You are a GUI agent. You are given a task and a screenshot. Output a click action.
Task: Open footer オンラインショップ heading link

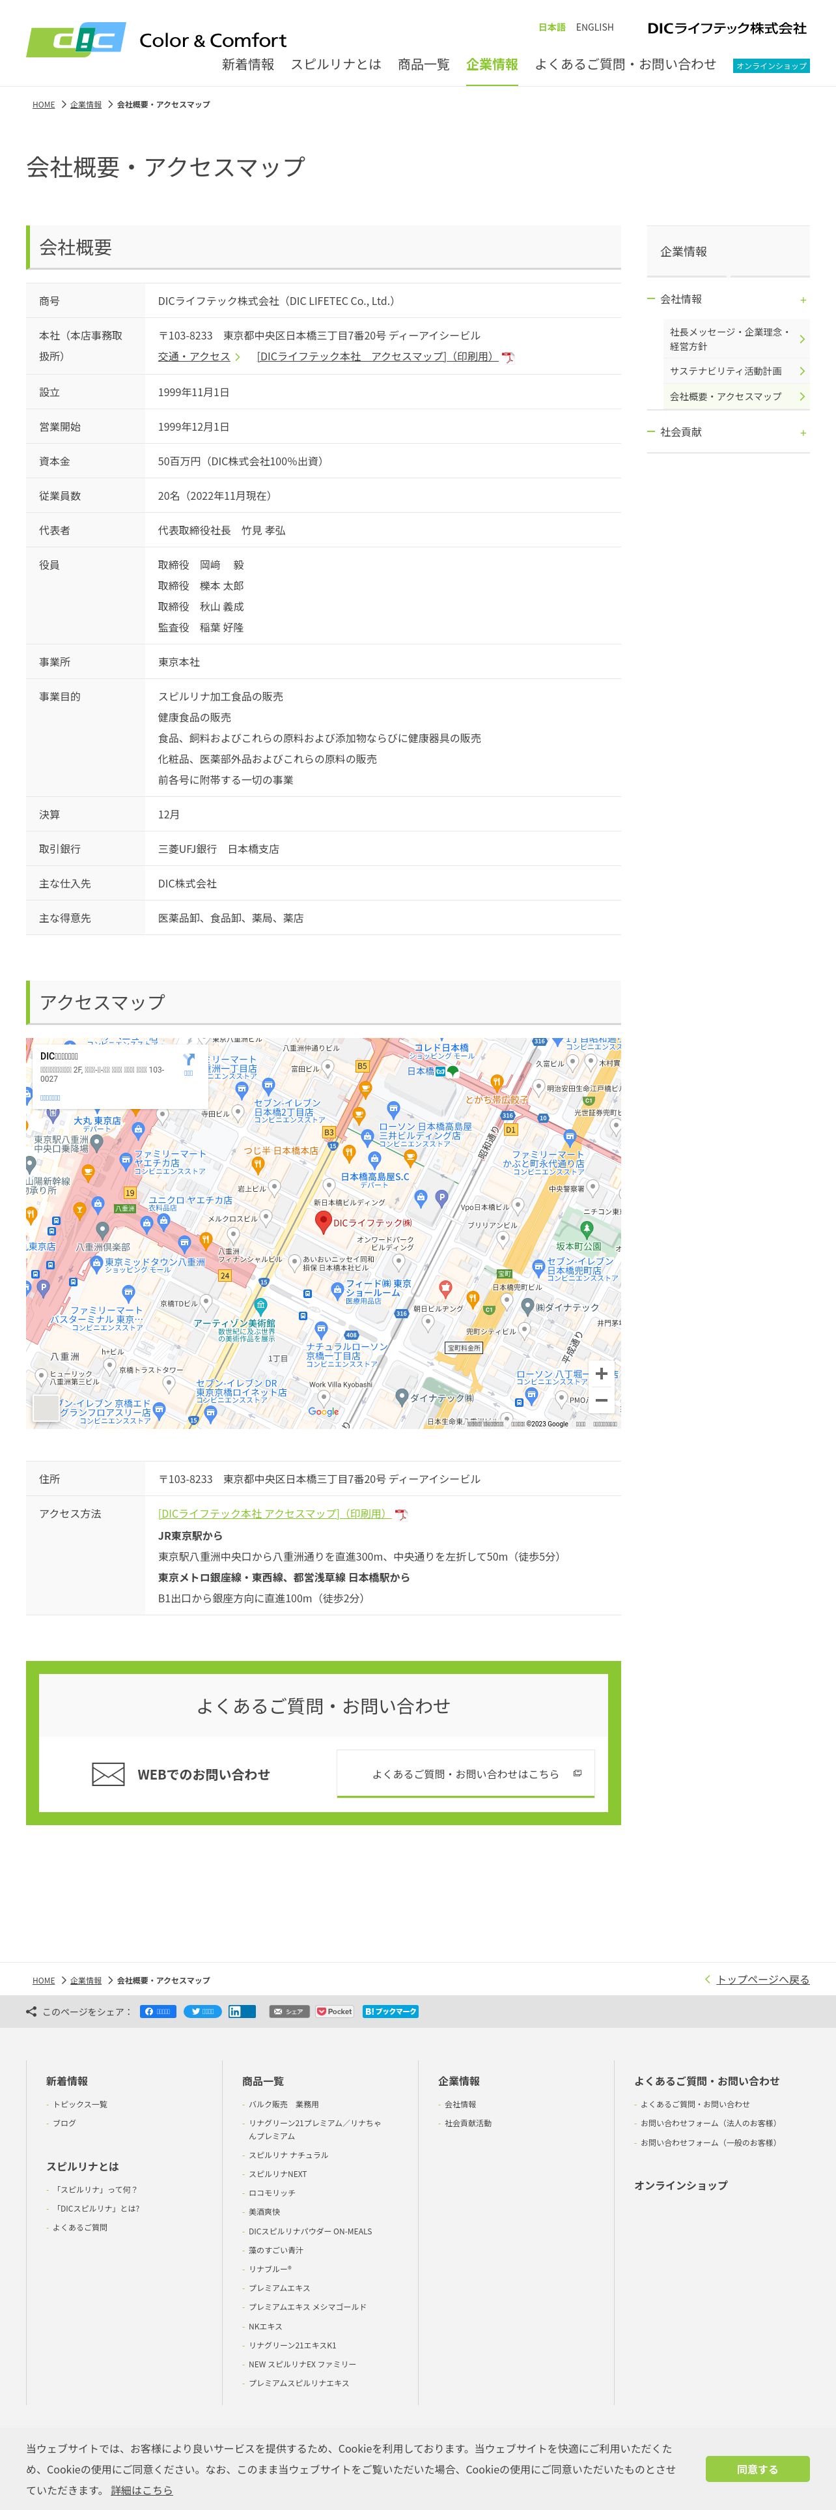680,2185
